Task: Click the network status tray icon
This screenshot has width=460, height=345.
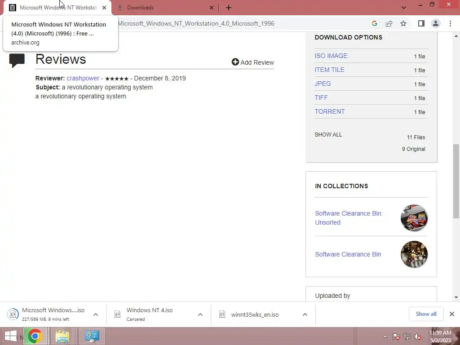Action: click(x=407, y=337)
